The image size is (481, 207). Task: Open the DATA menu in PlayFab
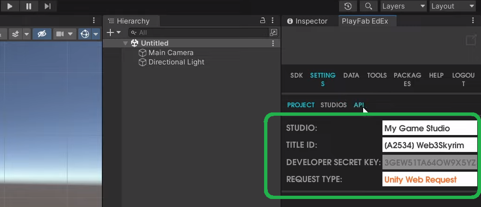[351, 75]
